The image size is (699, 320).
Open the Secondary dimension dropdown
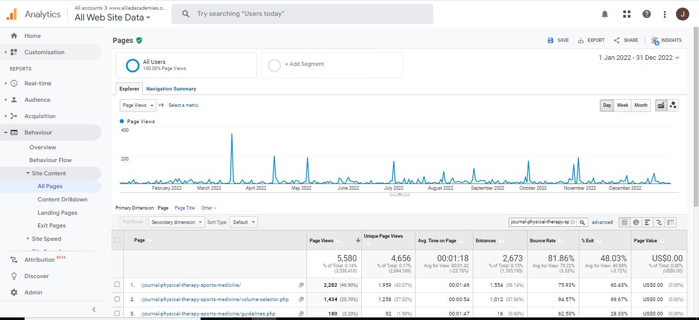pos(176,222)
